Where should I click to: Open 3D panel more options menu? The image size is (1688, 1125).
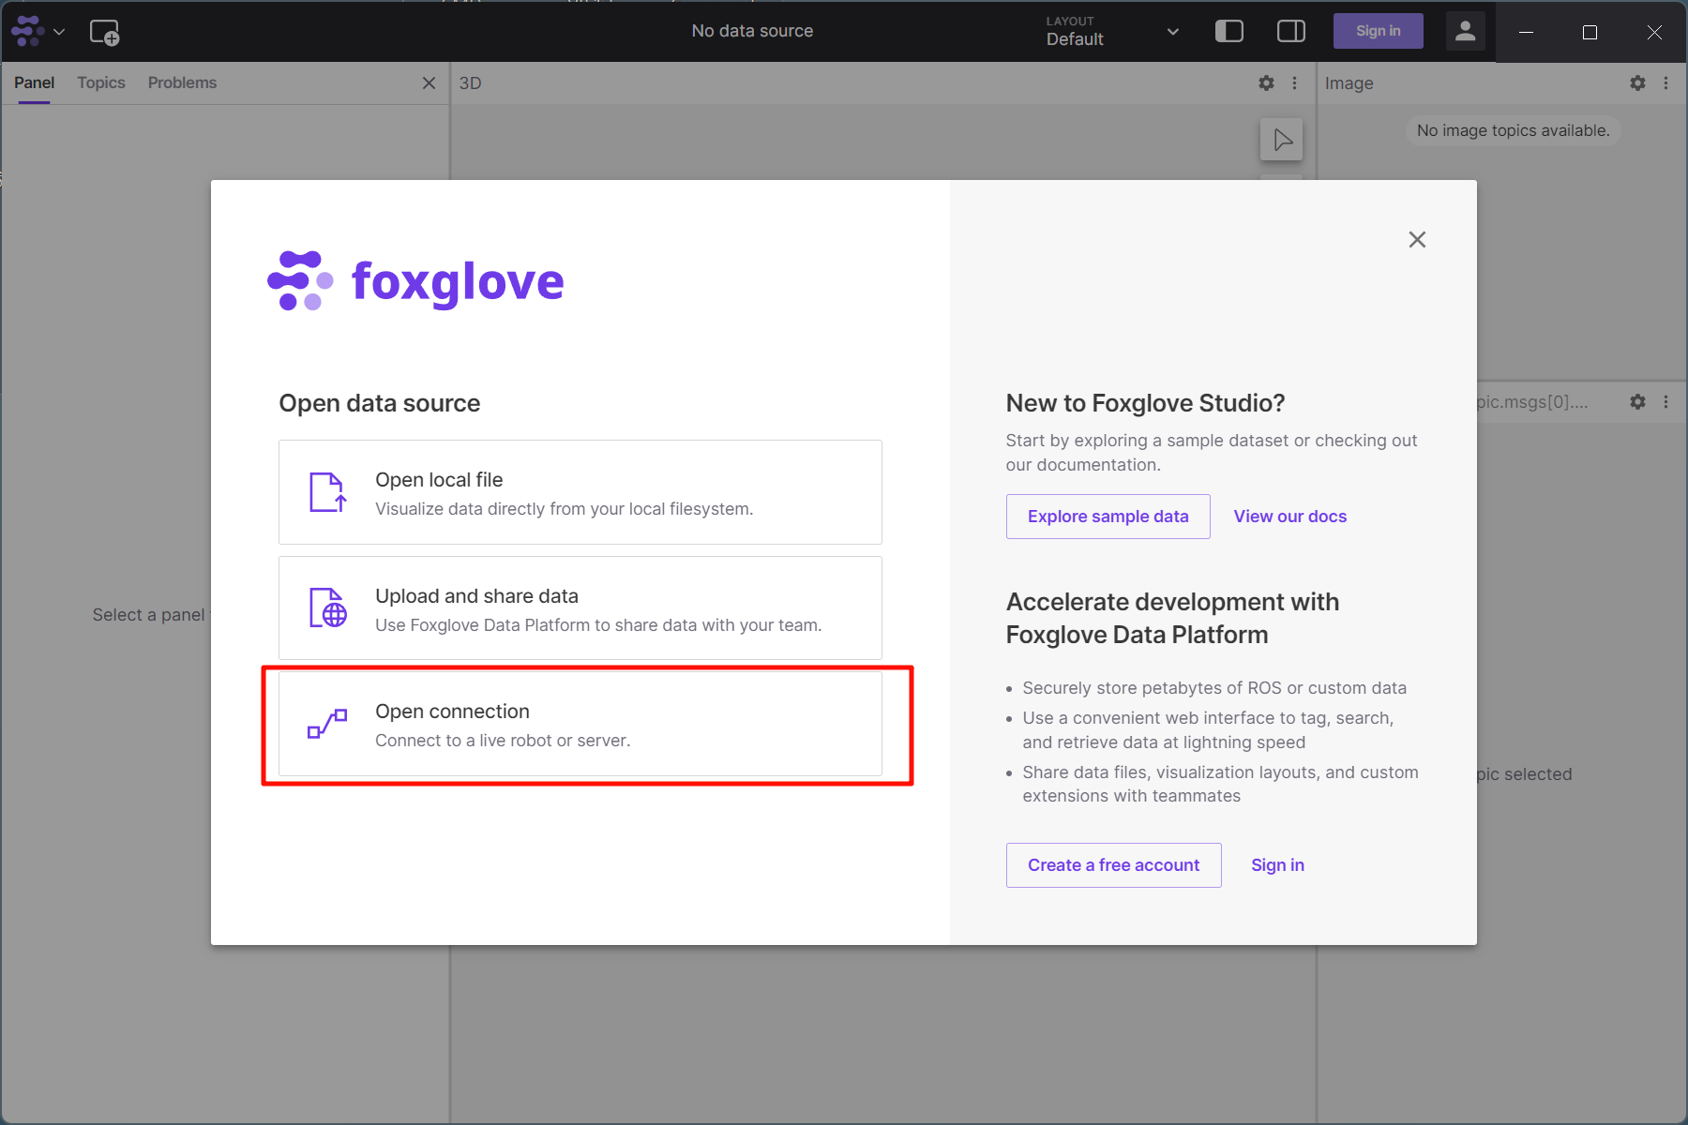[1294, 82]
